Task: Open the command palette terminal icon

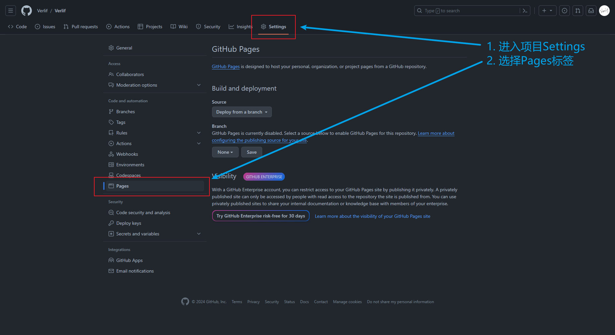Action: pos(525,11)
